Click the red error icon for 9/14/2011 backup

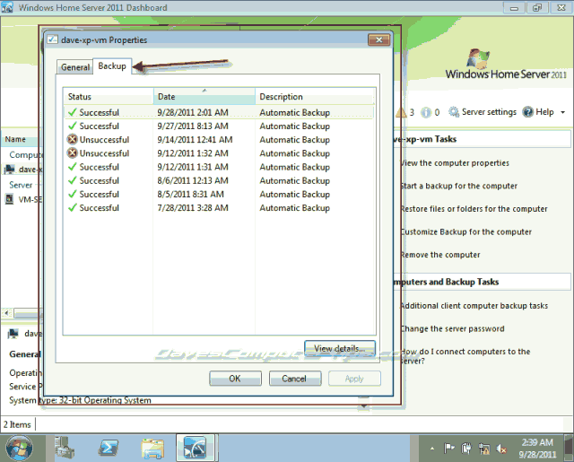tap(73, 139)
